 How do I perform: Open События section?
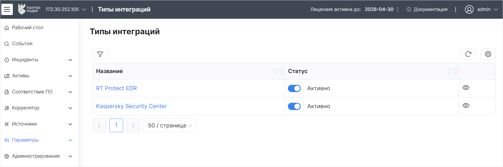[22, 44]
